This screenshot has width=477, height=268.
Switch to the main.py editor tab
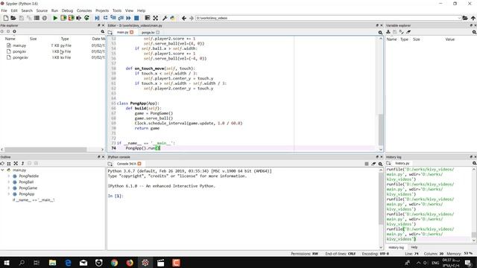[122, 32]
